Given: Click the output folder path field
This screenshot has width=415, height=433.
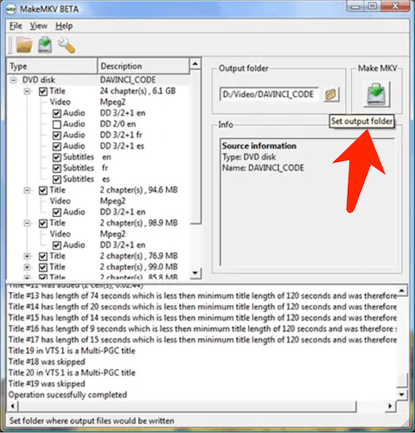Looking at the screenshot, I should (270, 95).
